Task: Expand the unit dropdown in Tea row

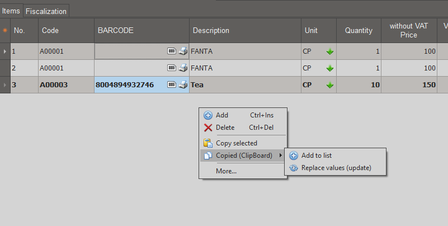Action: click(x=329, y=85)
